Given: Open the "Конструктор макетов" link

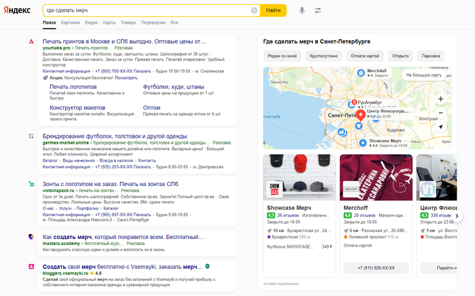Looking at the screenshot, I should 77,107.
